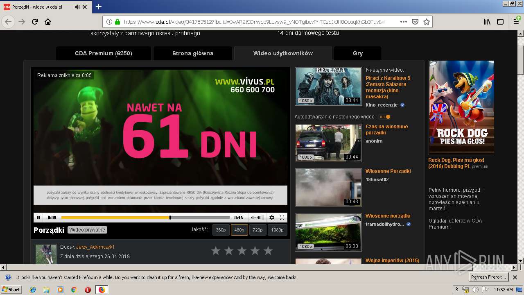Enter fullscreen mode in the video player
524x295 pixels.
tap(282, 218)
